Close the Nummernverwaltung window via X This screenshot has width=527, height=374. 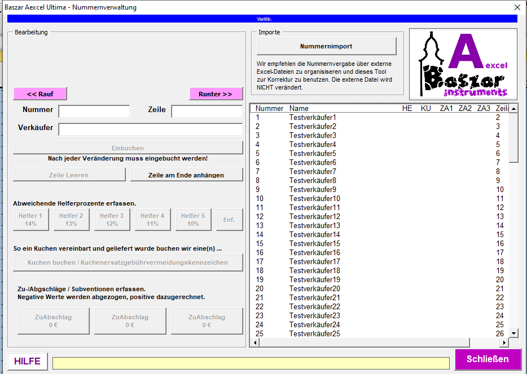point(517,7)
